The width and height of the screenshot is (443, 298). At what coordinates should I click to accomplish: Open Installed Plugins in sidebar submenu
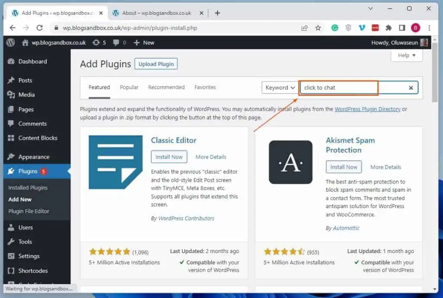coord(28,188)
